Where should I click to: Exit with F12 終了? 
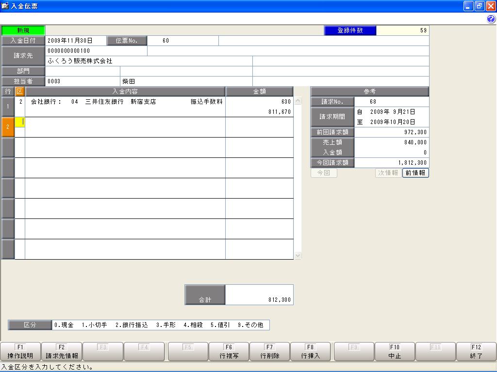(x=476, y=352)
